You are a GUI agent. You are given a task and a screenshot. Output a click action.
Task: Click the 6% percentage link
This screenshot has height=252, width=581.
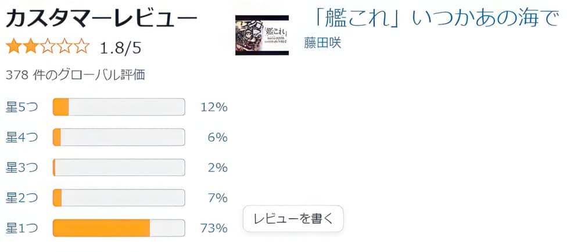[x=217, y=138]
